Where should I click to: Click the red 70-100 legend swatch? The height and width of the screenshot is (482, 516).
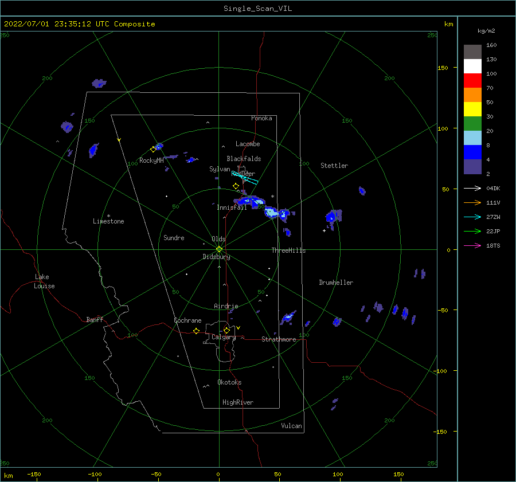click(472, 81)
